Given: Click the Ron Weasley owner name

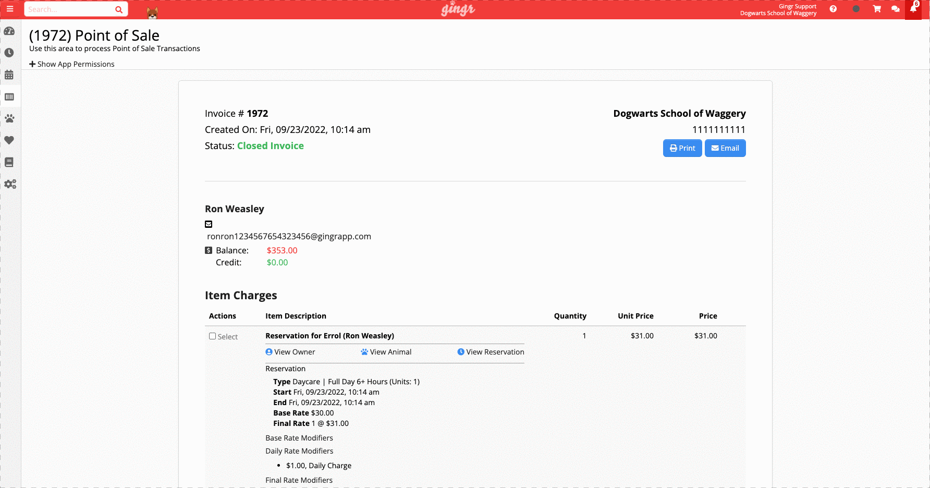Looking at the screenshot, I should [x=235, y=209].
